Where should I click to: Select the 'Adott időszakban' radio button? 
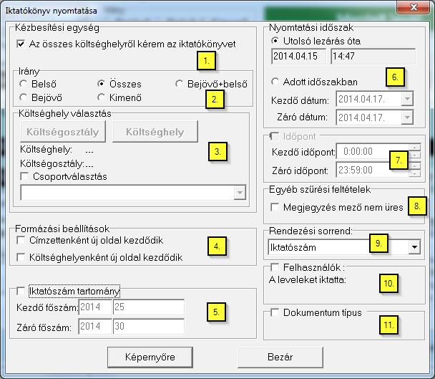point(275,82)
